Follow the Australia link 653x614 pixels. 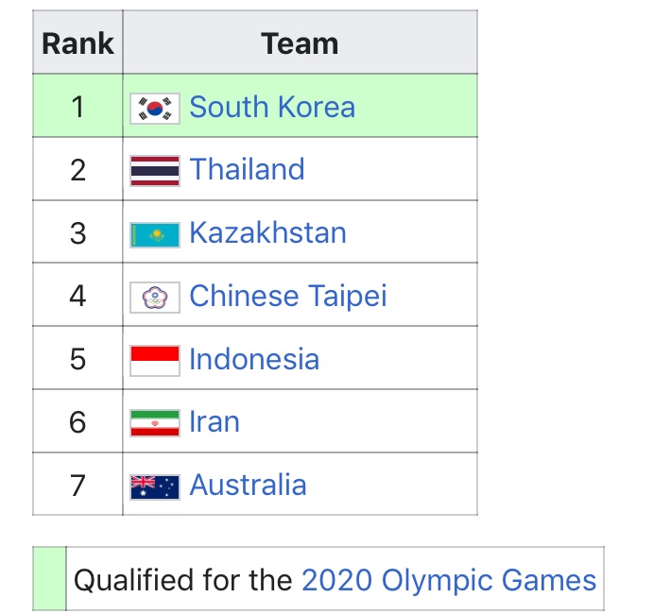point(249,485)
